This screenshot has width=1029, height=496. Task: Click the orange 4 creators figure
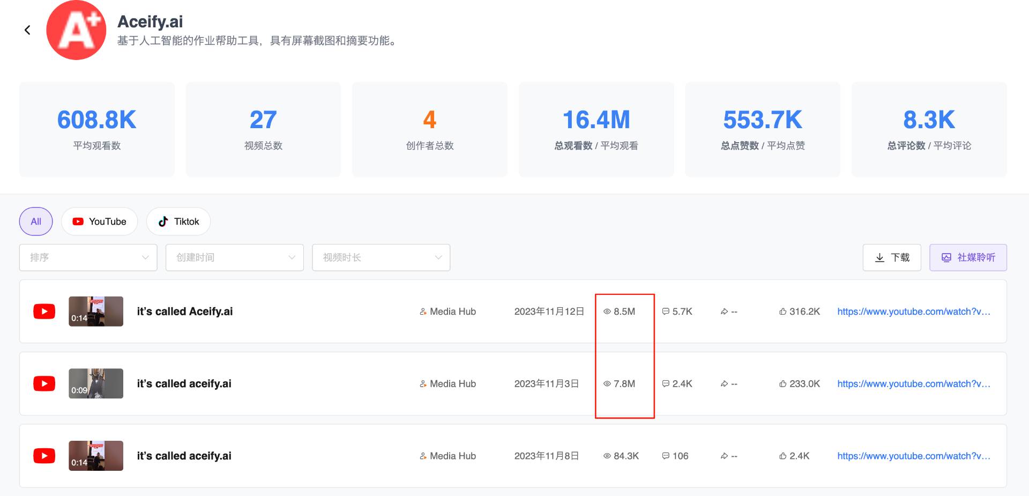click(x=430, y=120)
